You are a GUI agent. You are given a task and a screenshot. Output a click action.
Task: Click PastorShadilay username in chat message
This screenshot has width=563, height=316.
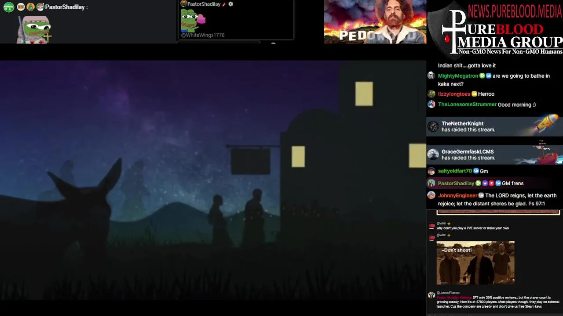pos(456,183)
